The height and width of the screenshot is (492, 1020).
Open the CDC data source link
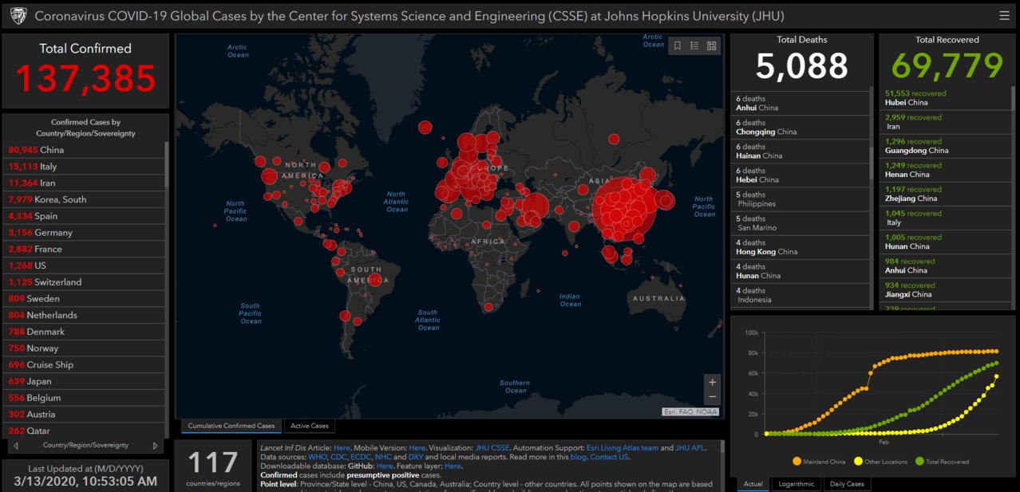339,457
